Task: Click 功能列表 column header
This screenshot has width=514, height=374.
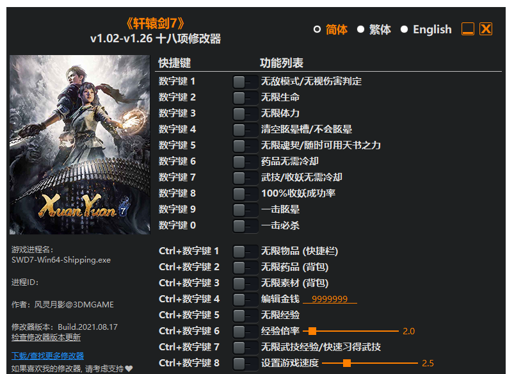Action: [x=282, y=63]
